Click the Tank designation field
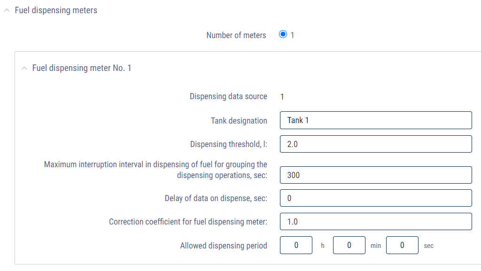Viewport: 481px width, 271px height. pyautogui.click(x=376, y=120)
